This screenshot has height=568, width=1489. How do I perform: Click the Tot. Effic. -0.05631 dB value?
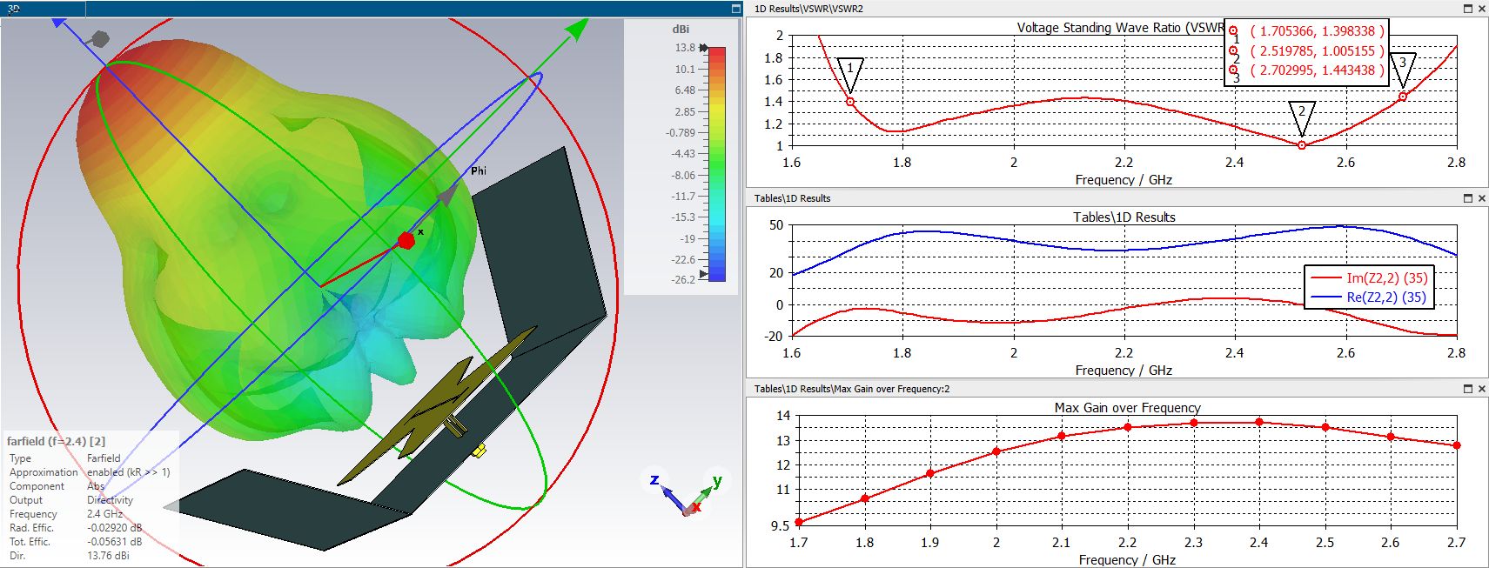tap(114, 542)
